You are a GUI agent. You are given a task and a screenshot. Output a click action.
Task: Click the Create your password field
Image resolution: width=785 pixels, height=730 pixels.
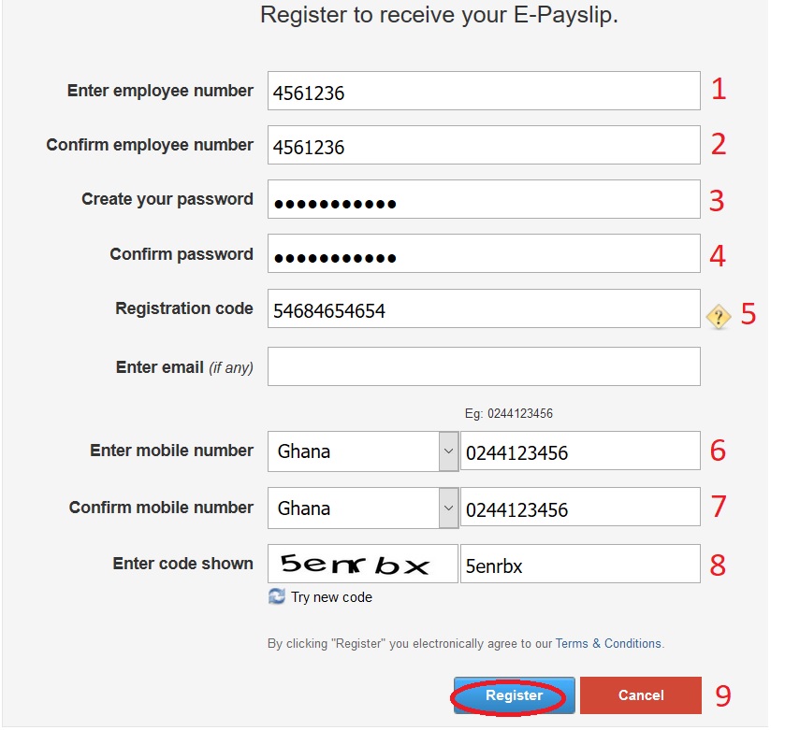point(483,200)
